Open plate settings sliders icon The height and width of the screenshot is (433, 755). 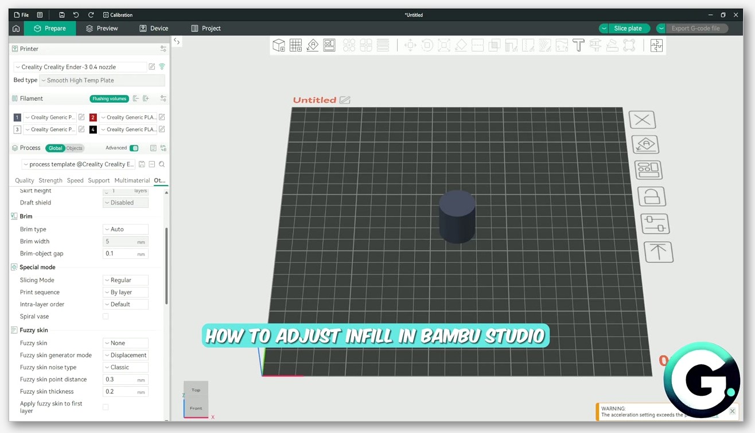655,224
